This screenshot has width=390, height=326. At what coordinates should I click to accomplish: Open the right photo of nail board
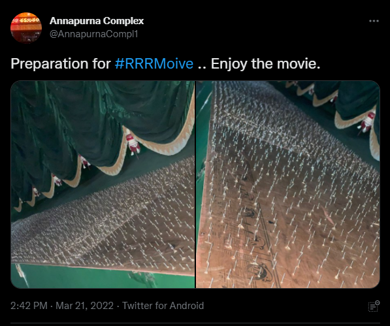tap(288, 184)
